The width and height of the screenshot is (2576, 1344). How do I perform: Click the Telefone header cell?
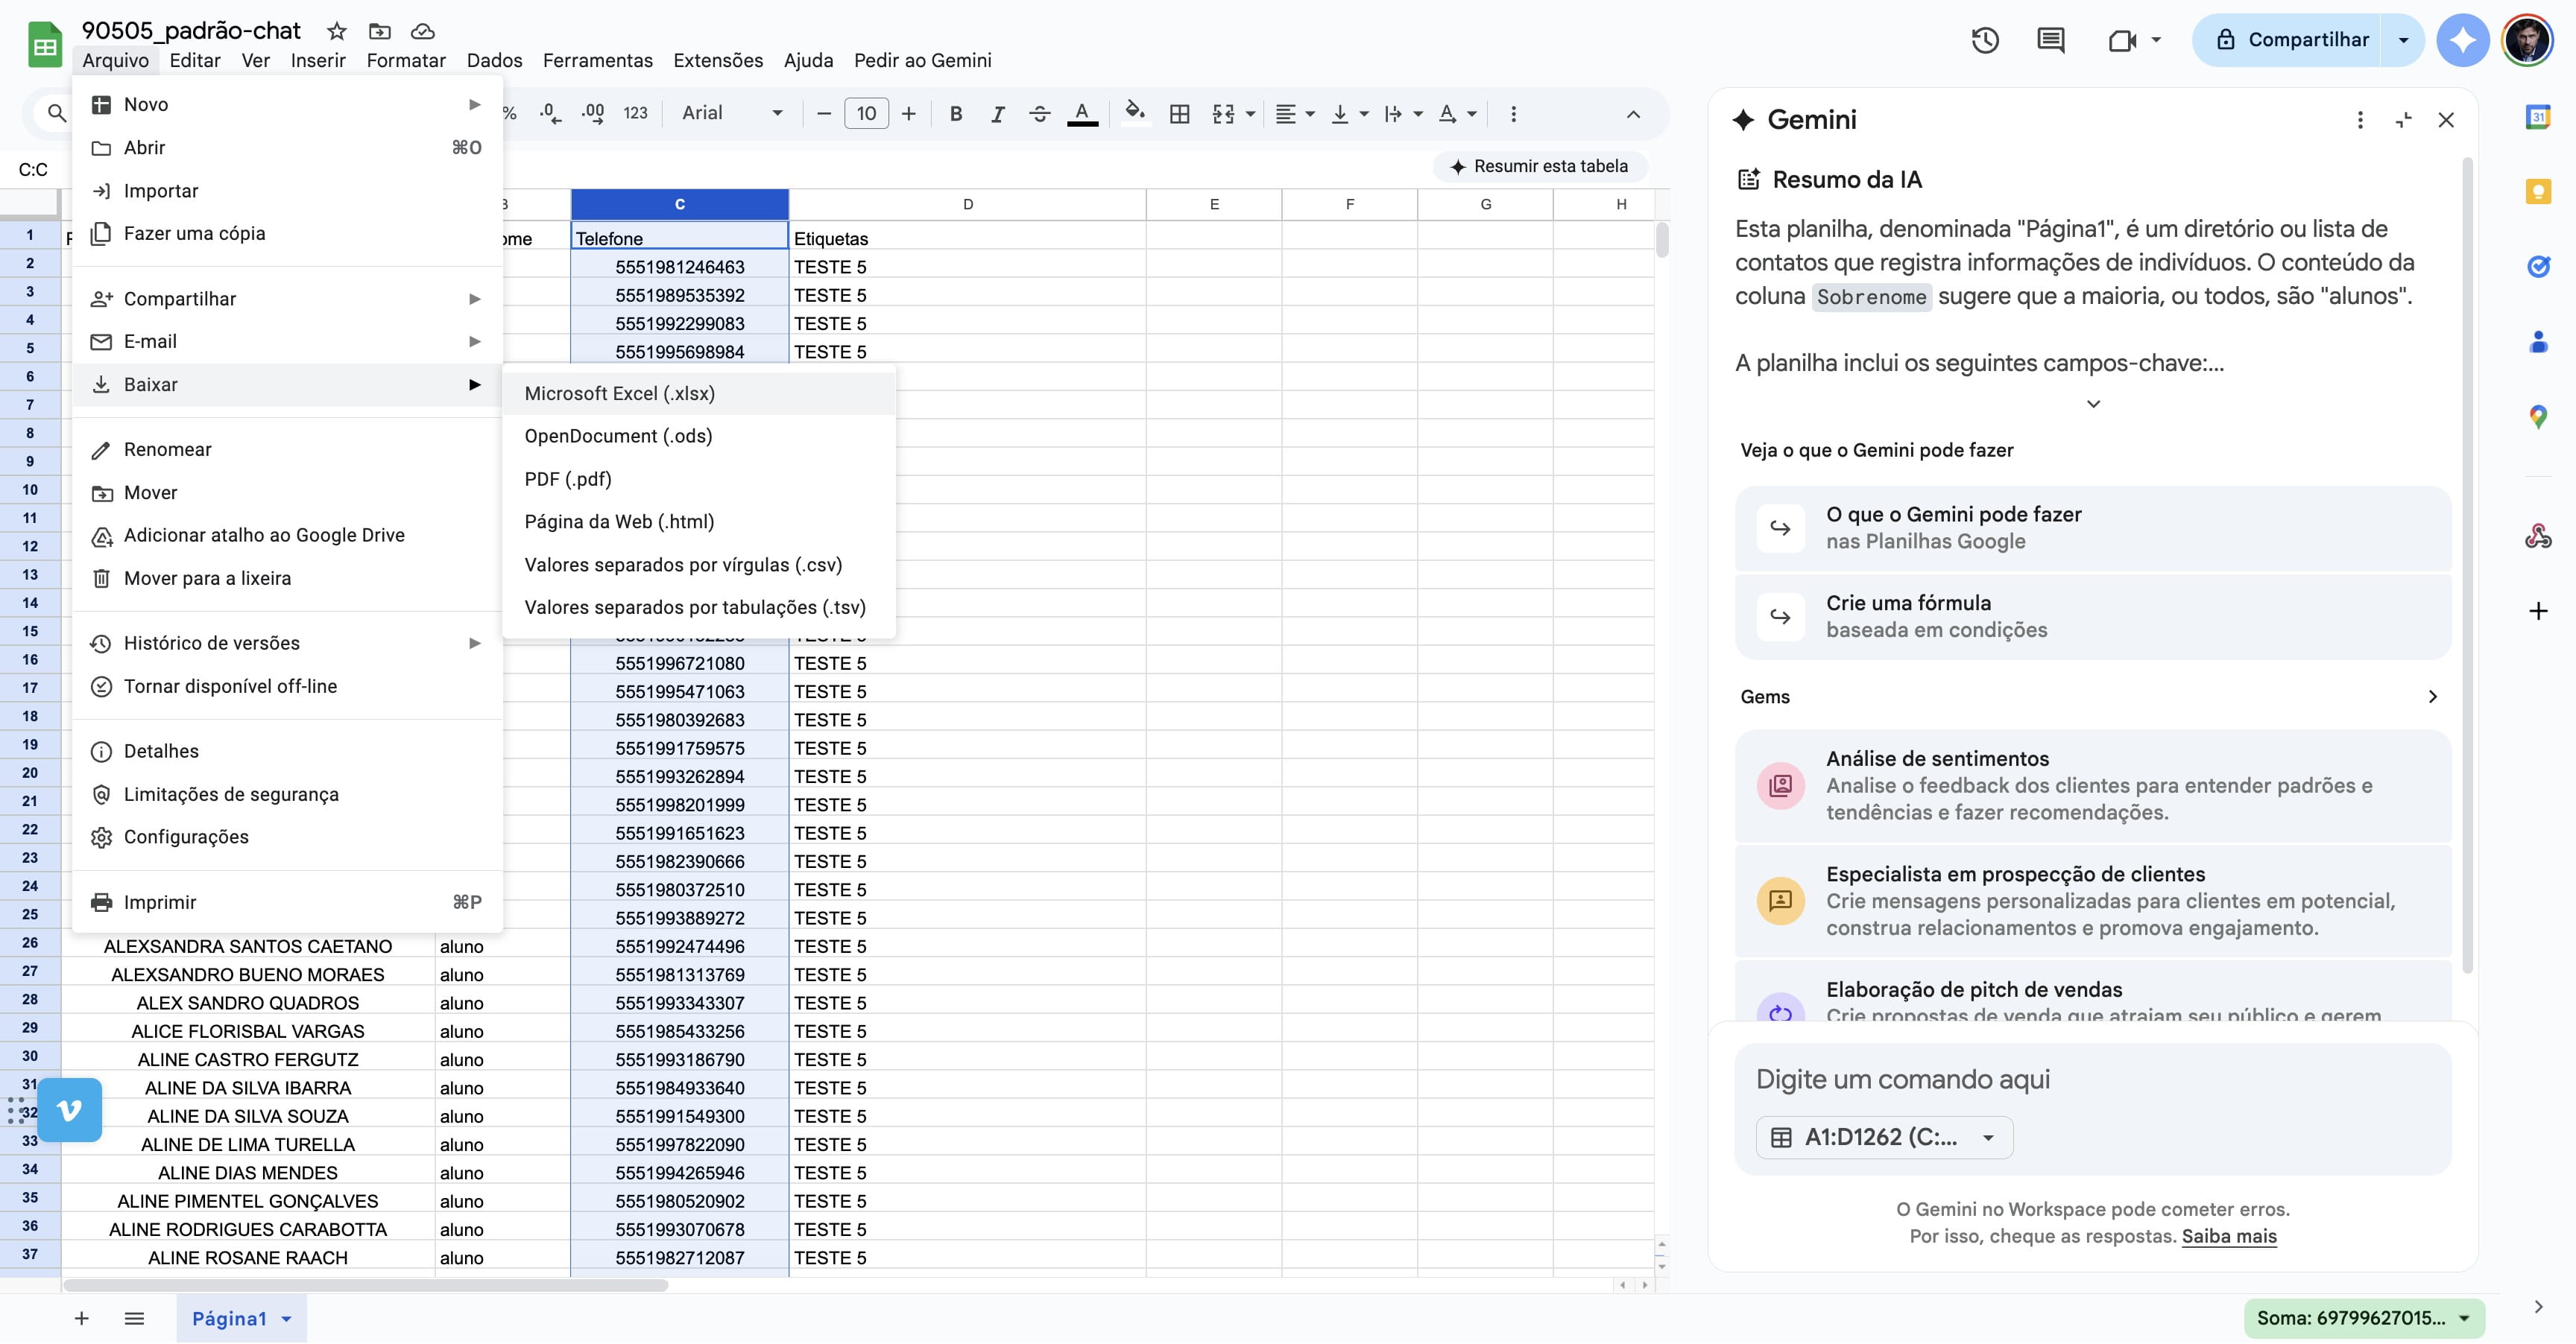tap(680, 238)
